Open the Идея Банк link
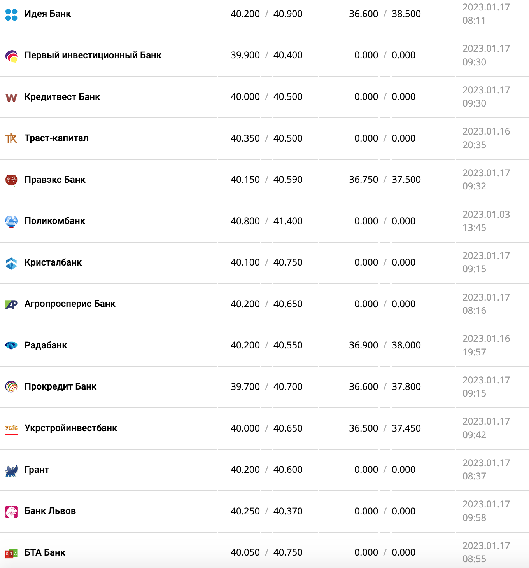 (x=47, y=14)
